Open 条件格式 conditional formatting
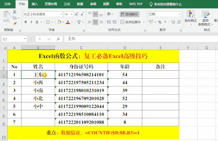 [191, 18]
